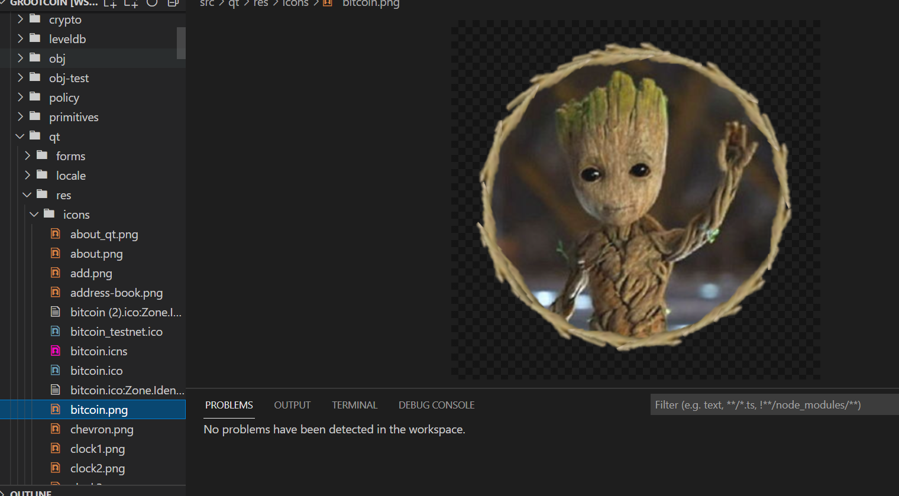Click the clock1.png file icon
899x496 pixels.
[x=56, y=448]
